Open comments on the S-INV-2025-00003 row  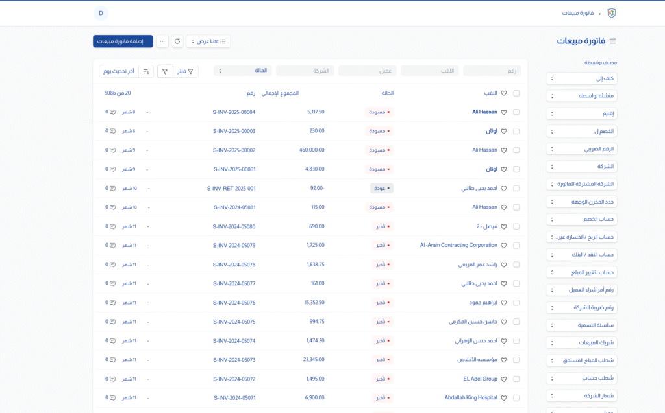112,131
